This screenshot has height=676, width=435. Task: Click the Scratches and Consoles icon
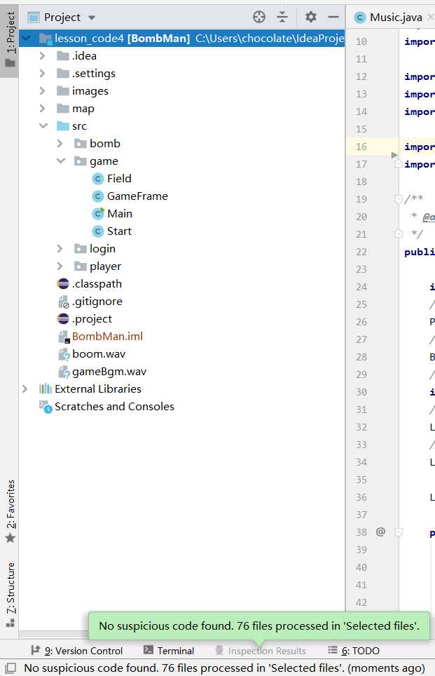tap(46, 407)
